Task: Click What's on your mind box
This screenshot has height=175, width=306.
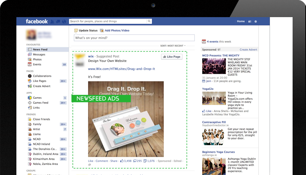Action: click(134, 38)
